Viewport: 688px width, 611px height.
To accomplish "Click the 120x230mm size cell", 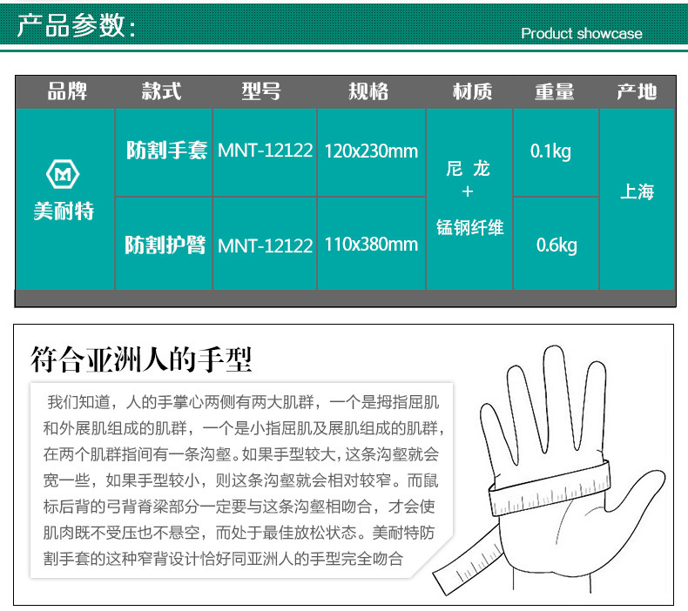I will (371, 151).
